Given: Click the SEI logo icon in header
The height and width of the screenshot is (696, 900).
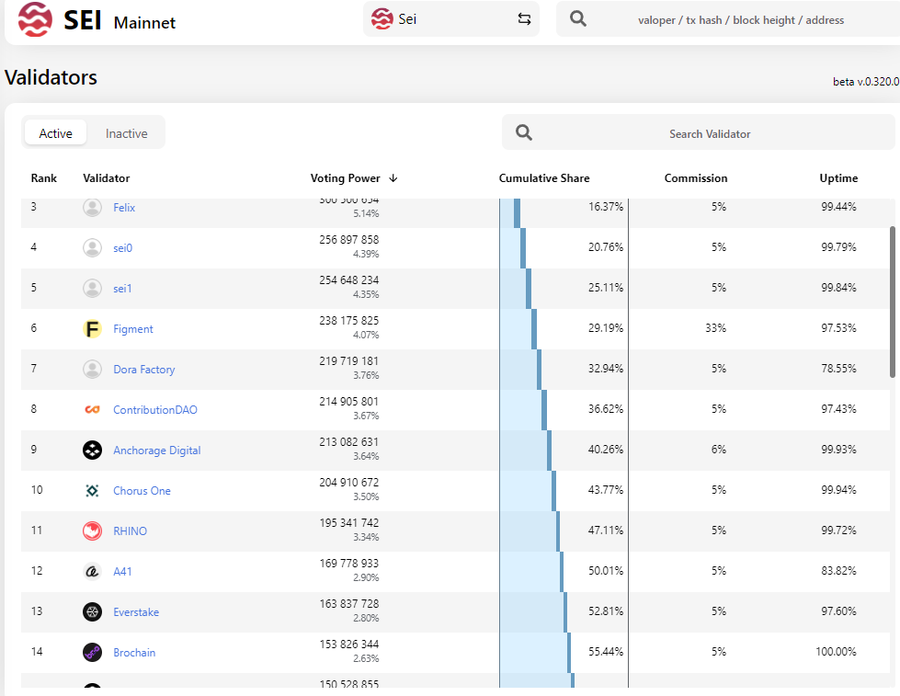Looking at the screenshot, I should pos(36,19).
